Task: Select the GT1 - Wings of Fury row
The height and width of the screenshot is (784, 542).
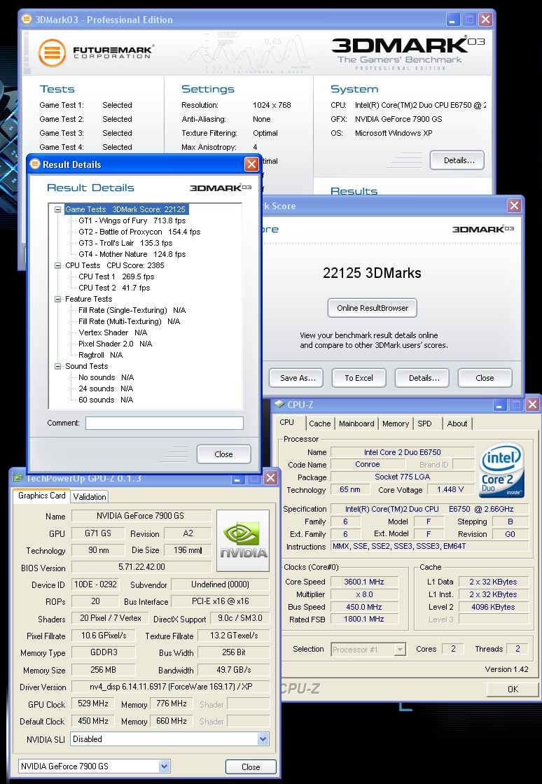Action: (132, 220)
